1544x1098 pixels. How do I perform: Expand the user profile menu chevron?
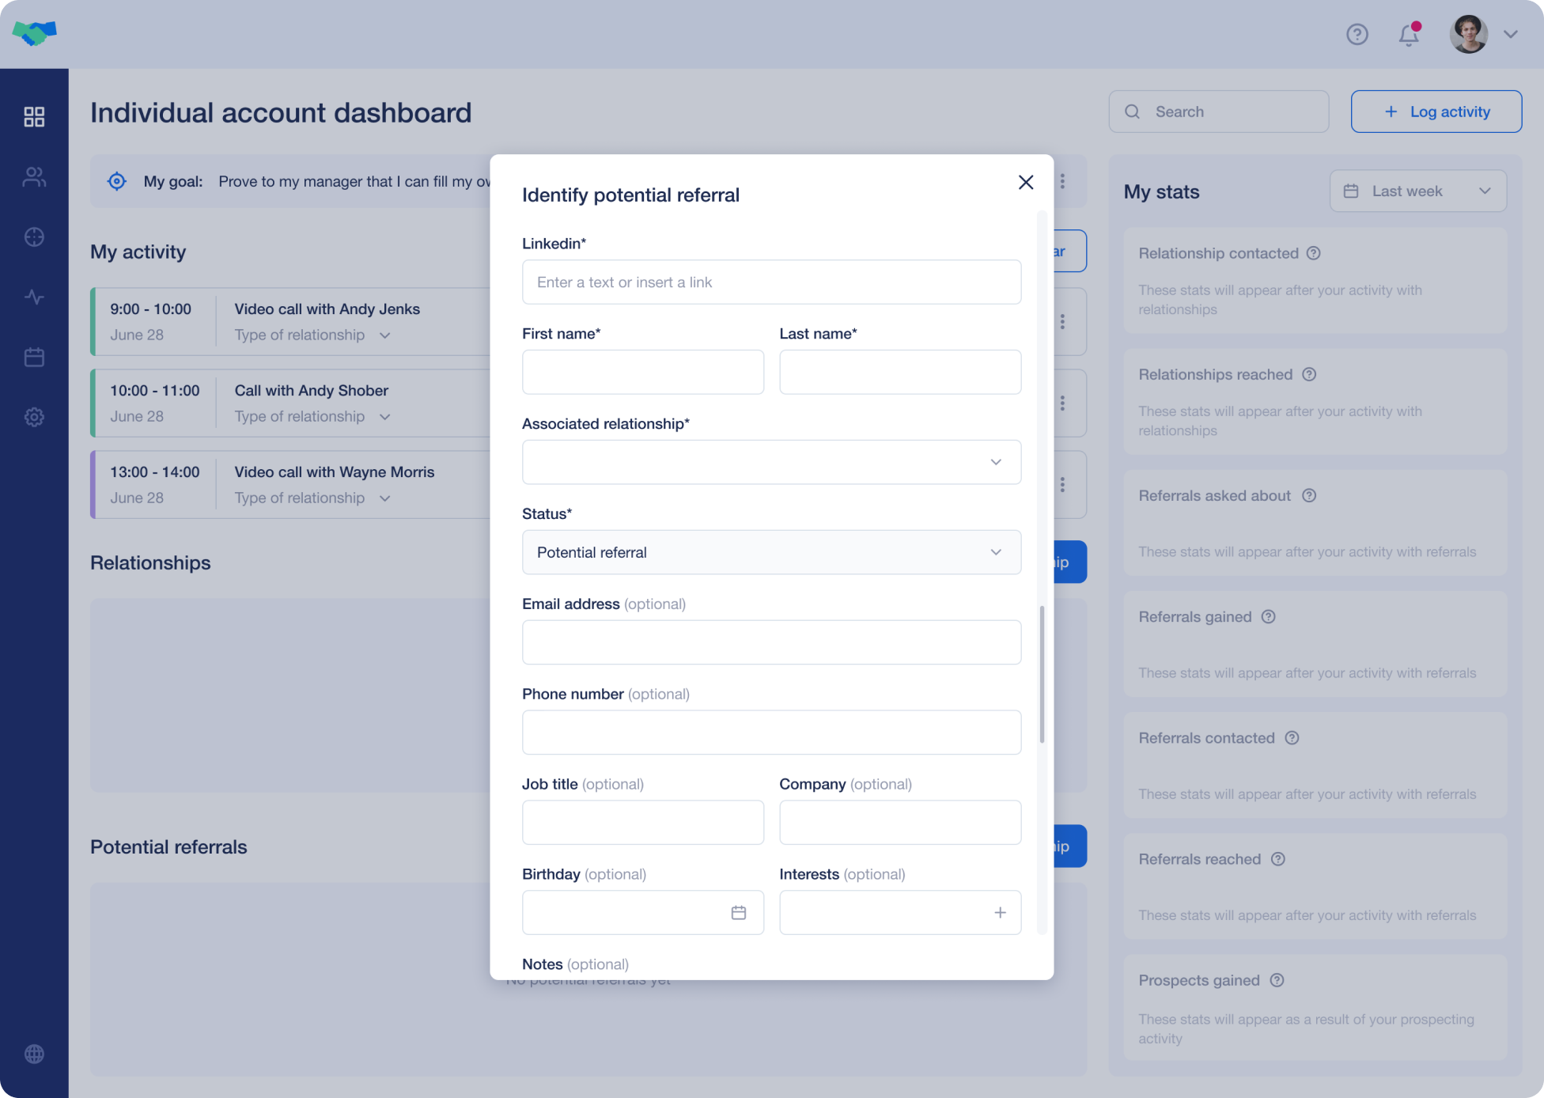click(x=1510, y=35)
